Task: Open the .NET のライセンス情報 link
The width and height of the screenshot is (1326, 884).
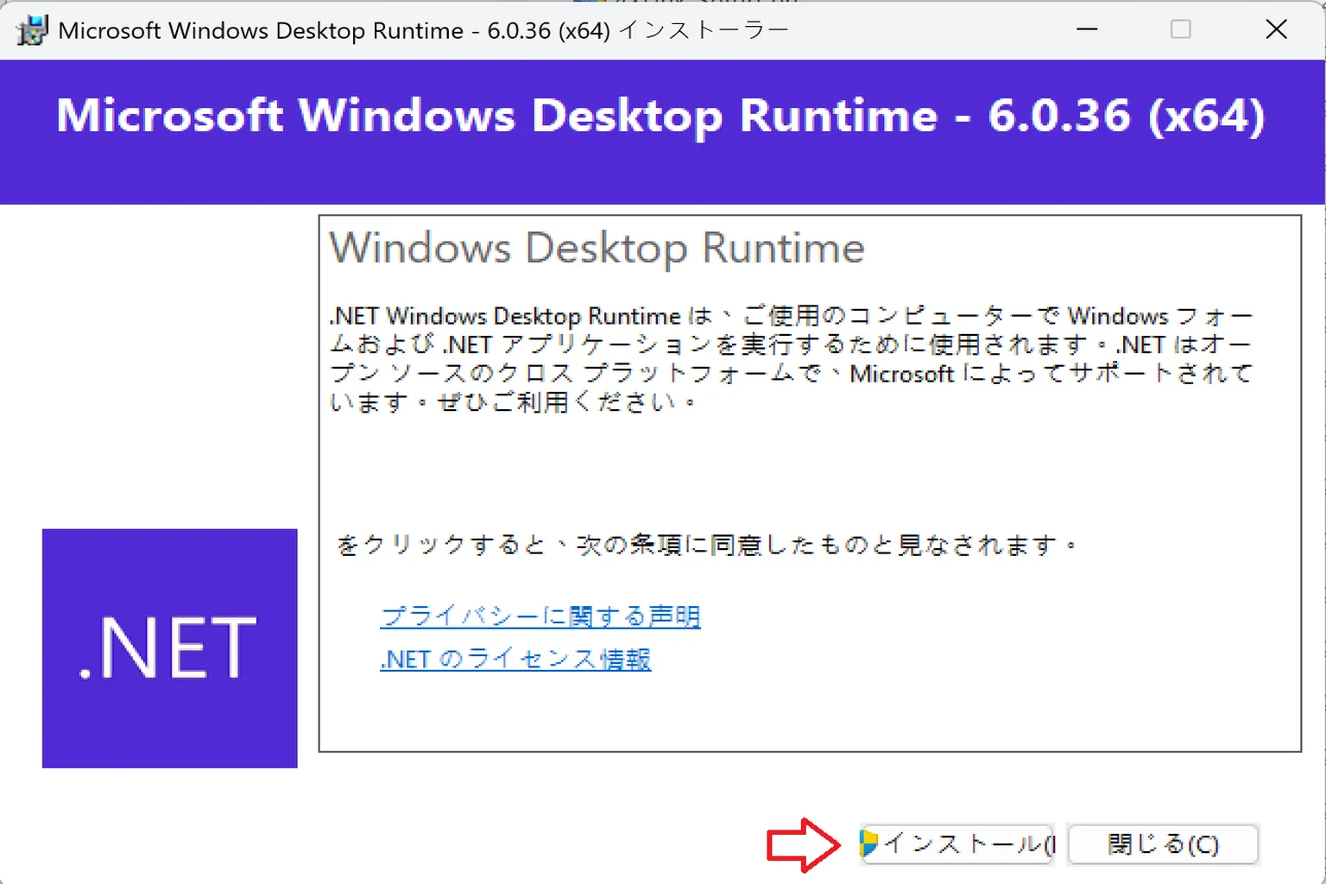Action: 515,660
